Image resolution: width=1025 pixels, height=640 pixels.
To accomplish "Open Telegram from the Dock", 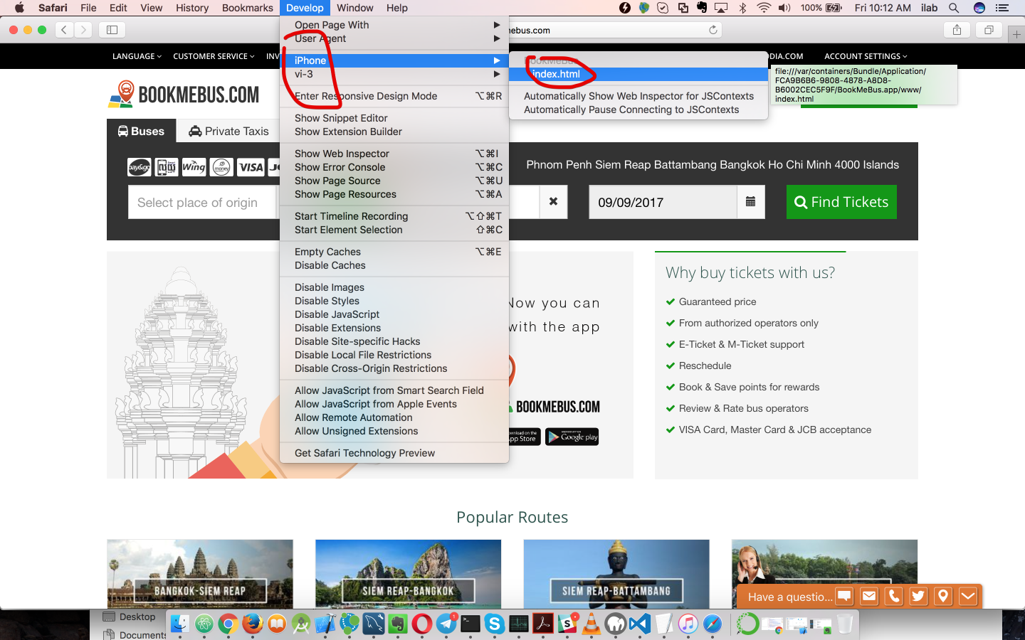I will pyautogui.click(x=446, y=624).
